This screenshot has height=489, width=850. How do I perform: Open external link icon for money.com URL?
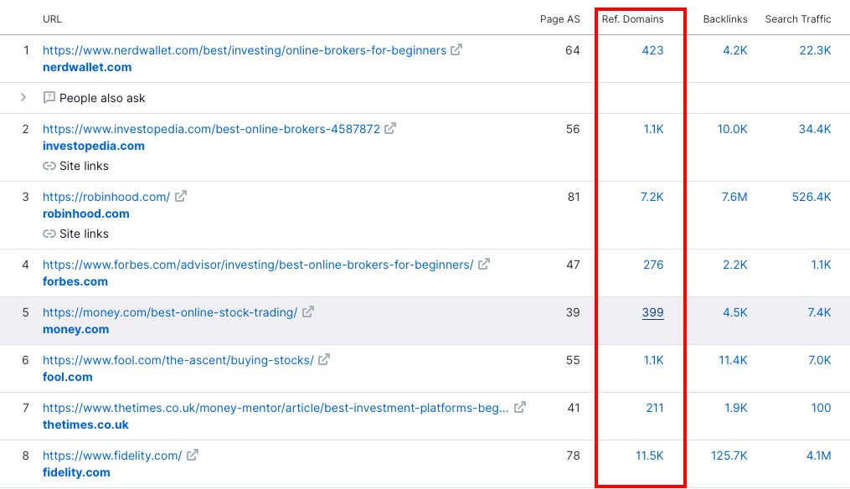[x=308, y=311]
